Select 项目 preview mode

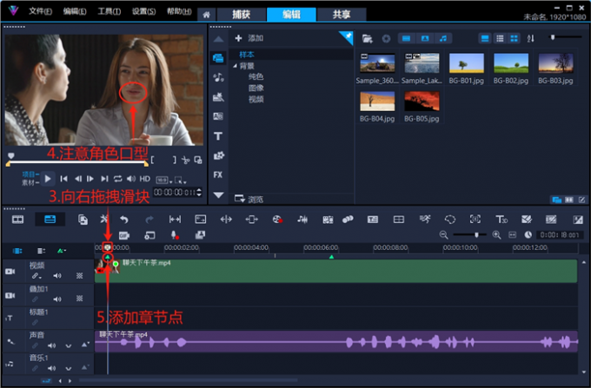tap(30, 174)
